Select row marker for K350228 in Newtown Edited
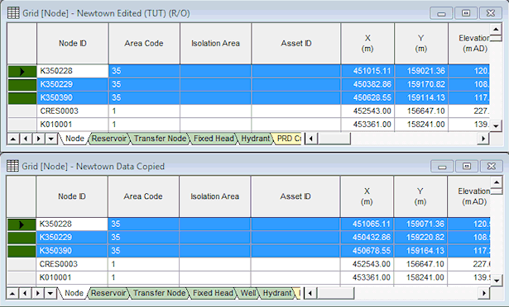Image resolution: width=509 pixels, height=307 pixels. 22,71
